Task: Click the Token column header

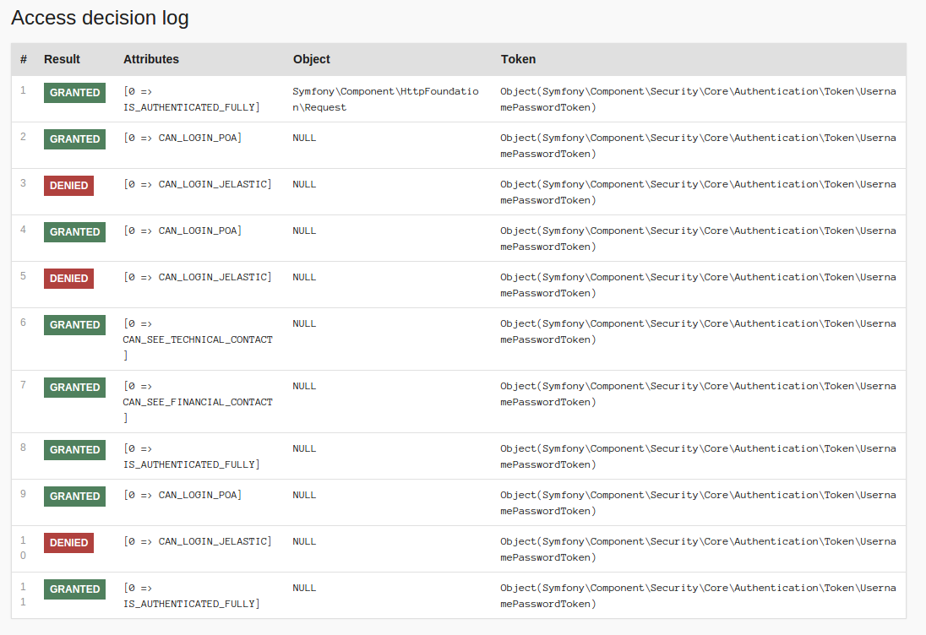Action: 519,59
